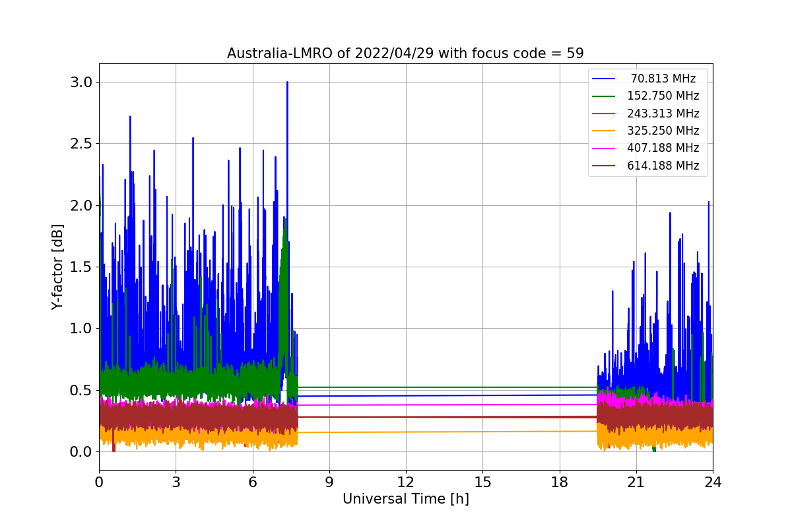Click the '243.313 MHz' legend label

(663, 114)
